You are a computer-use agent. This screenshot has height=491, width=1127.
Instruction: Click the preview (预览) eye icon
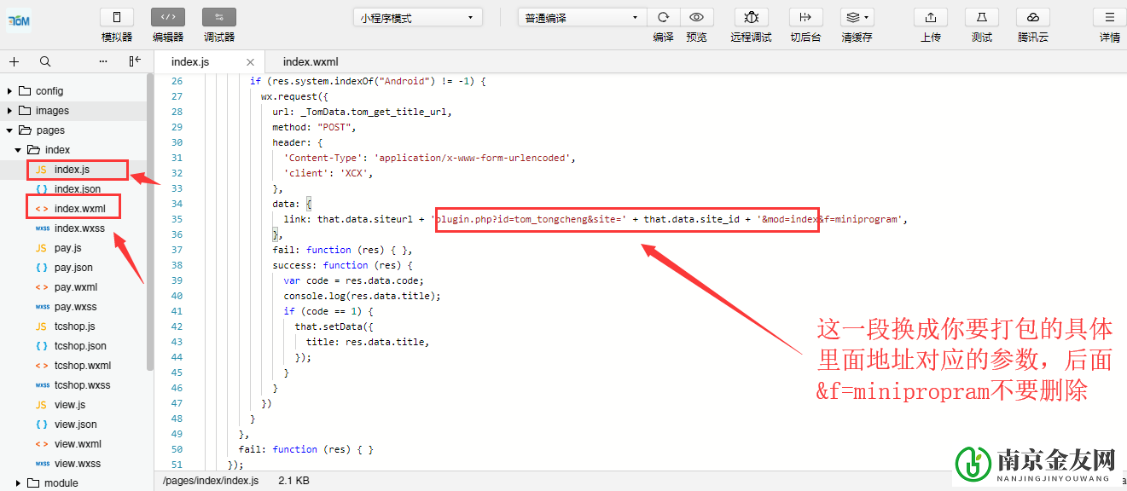point(697,18)
